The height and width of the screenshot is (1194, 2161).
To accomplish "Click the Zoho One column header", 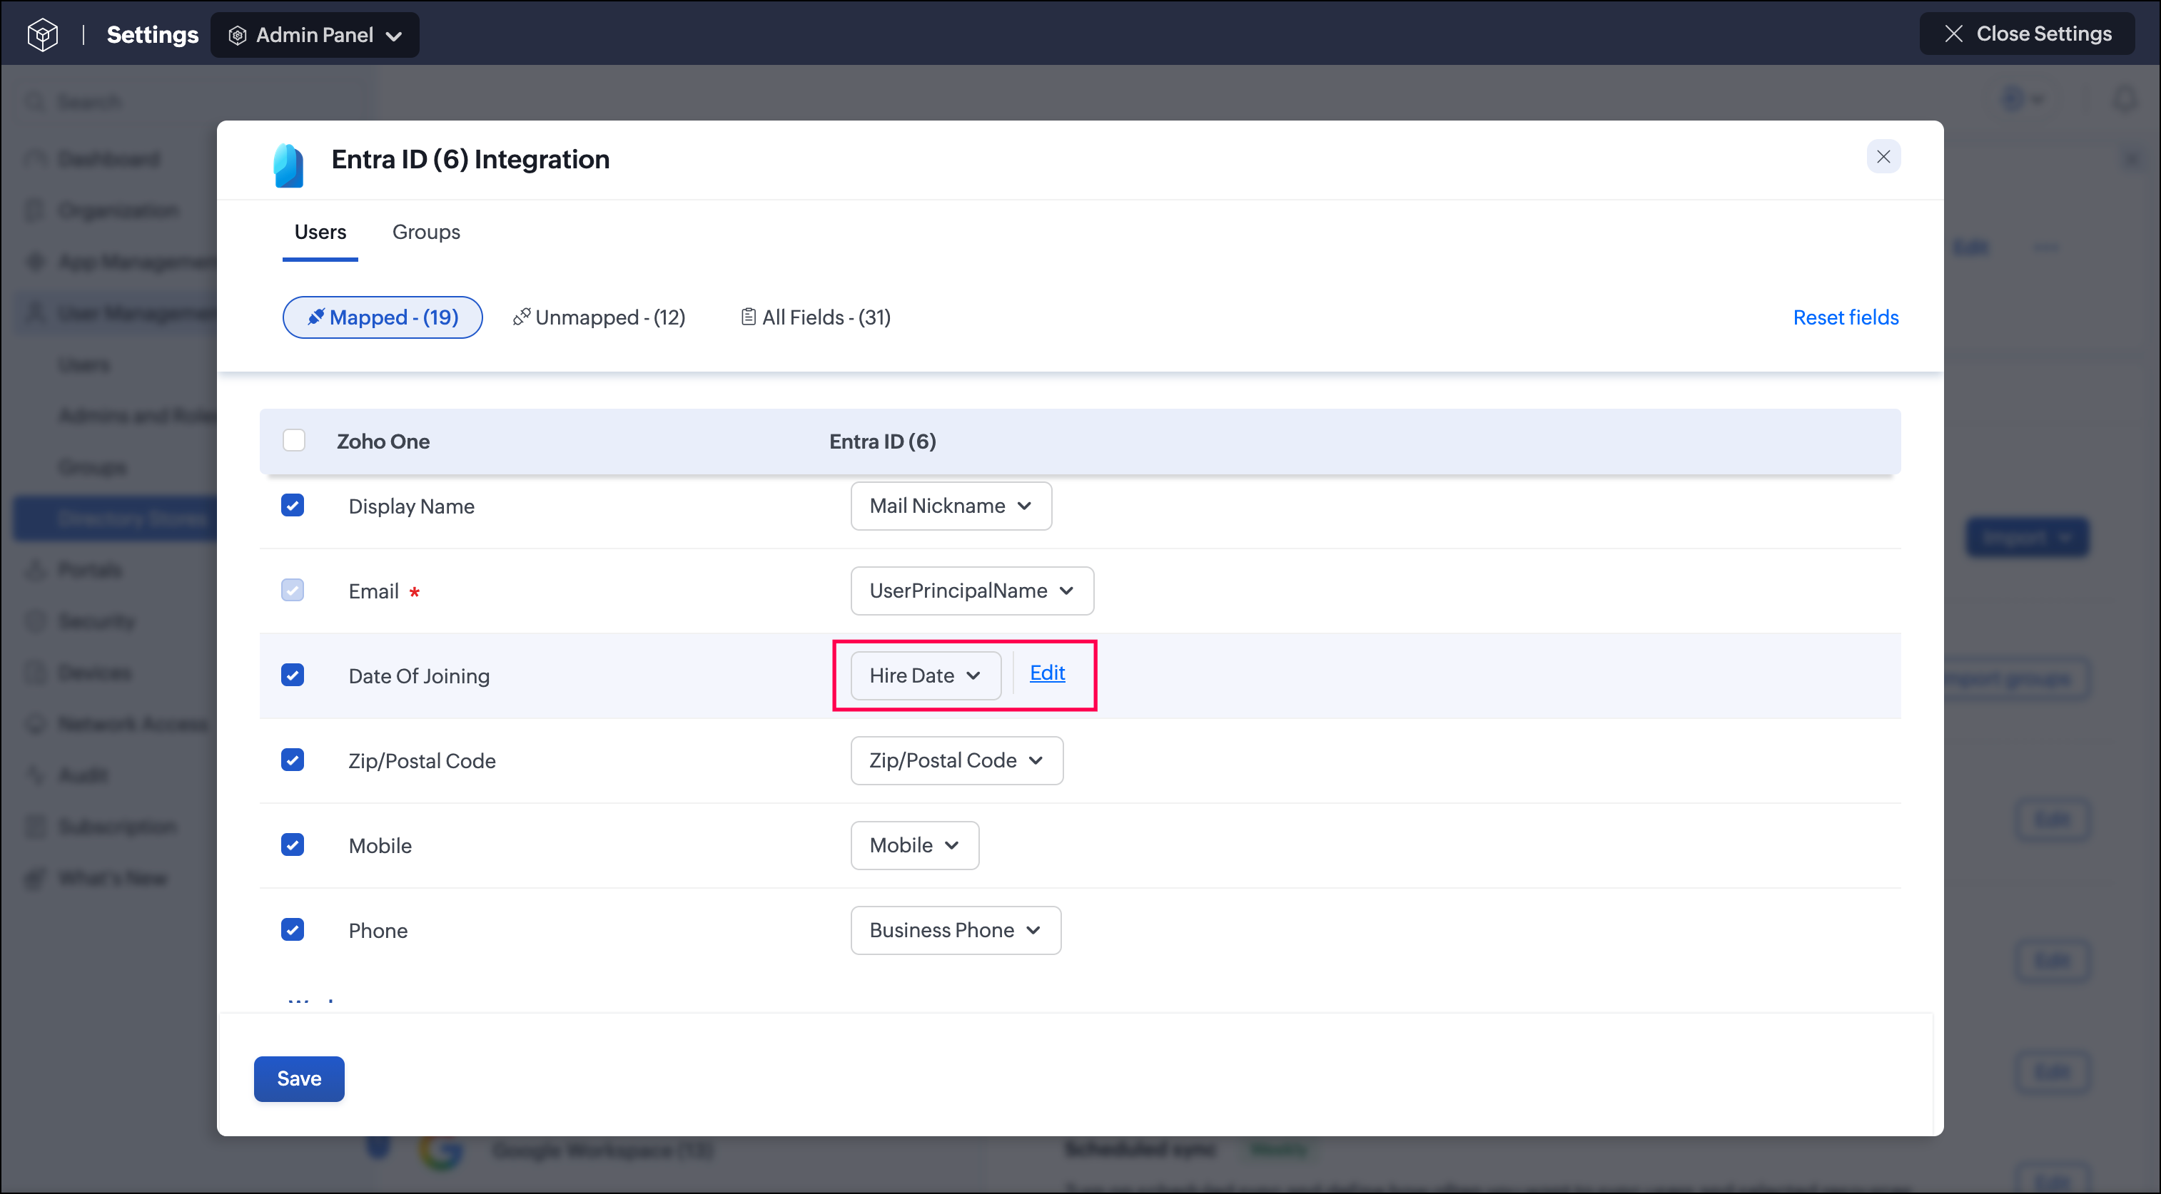I will (x=383, y=441).
